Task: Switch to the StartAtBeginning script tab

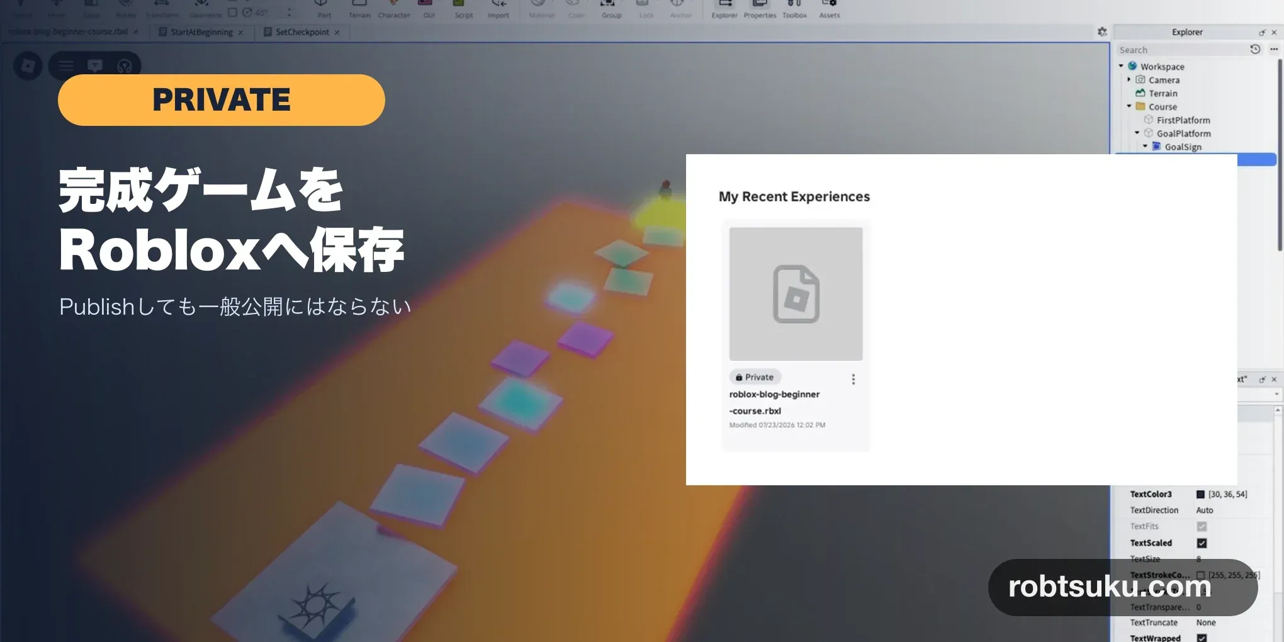Action: (x=201, y=31)
